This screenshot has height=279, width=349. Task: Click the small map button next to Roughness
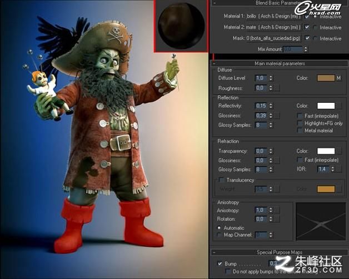277,88
